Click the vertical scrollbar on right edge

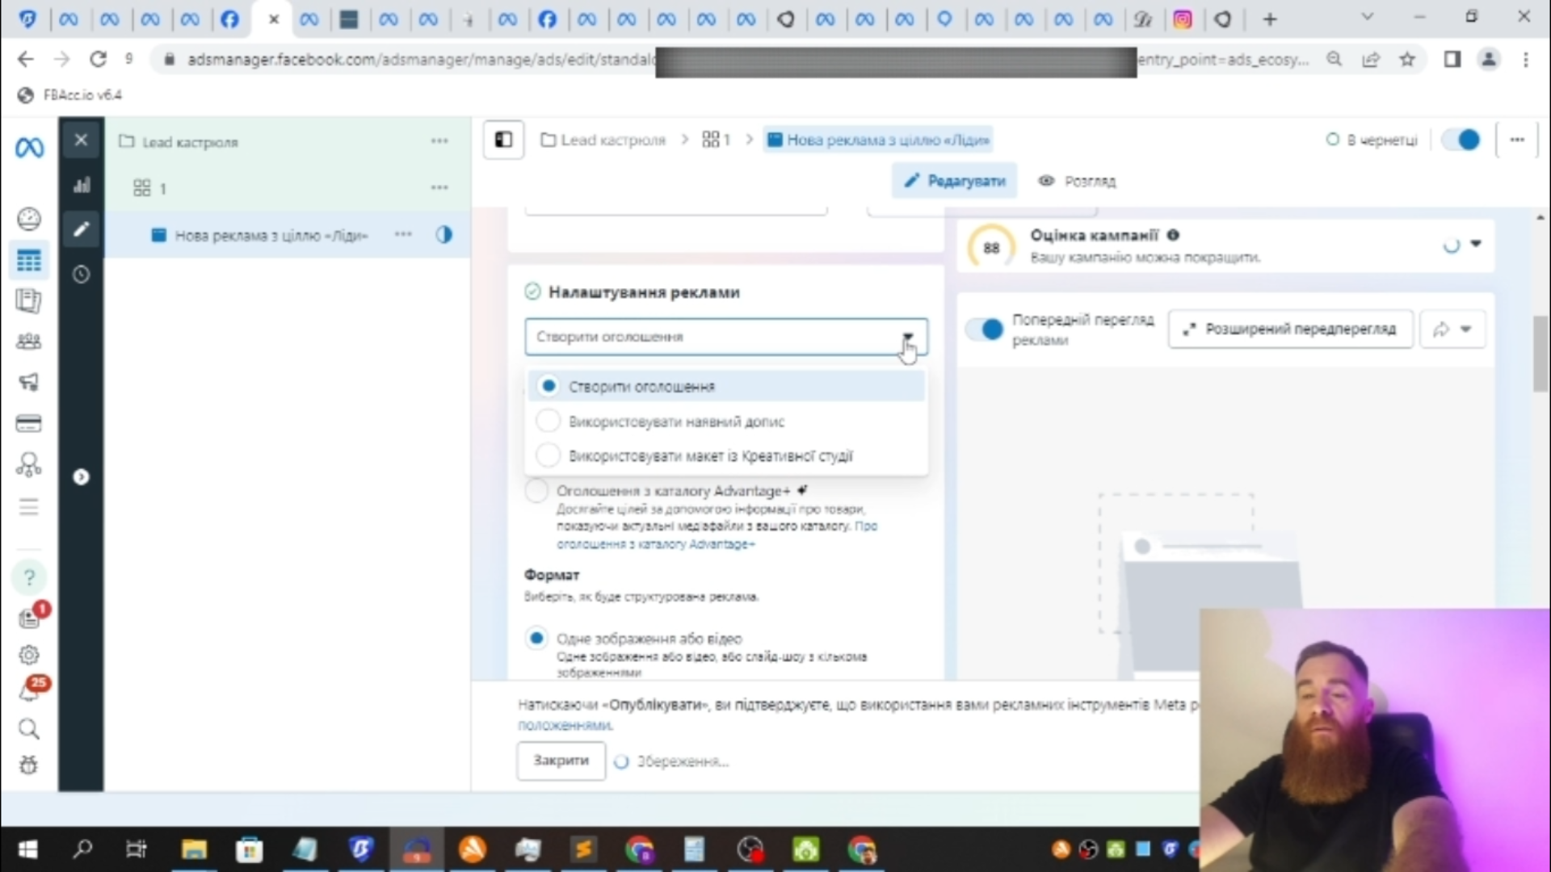(1540, 355)
